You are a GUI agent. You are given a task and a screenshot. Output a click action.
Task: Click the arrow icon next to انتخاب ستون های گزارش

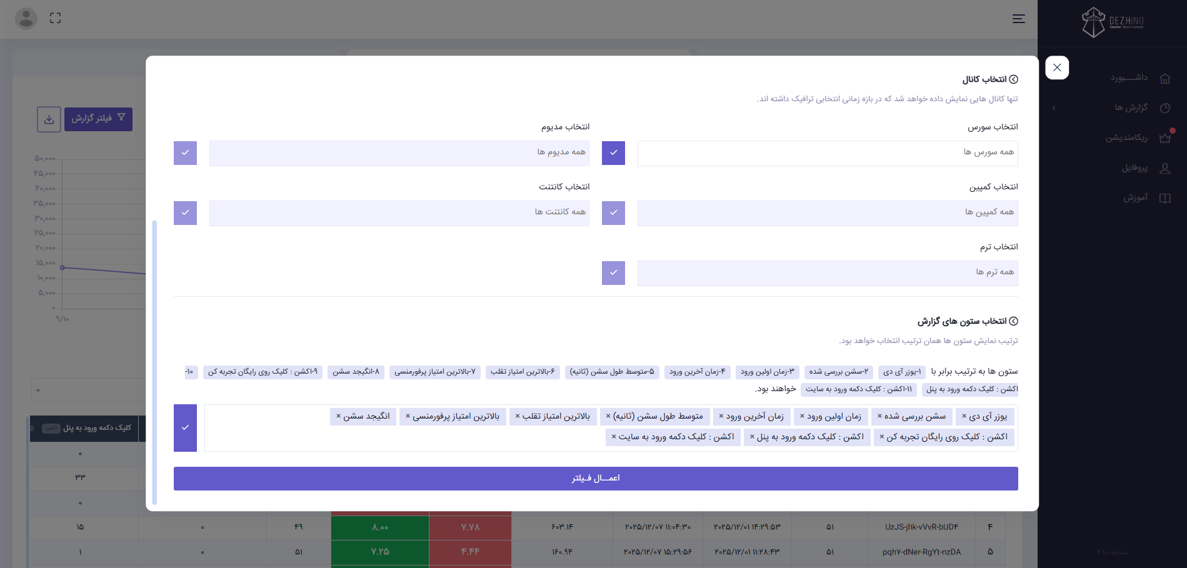pos(1014,321)
